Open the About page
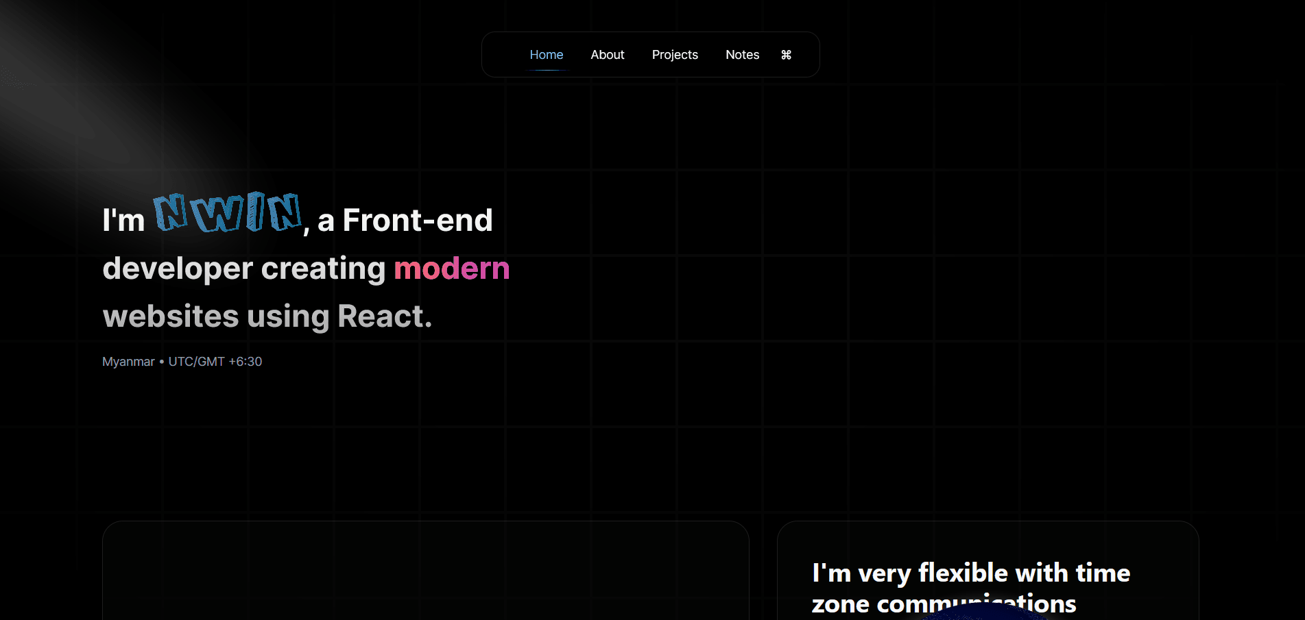The width and height of the screenshot is (1305, 620). pyautogui.click(x=608, y=55)
